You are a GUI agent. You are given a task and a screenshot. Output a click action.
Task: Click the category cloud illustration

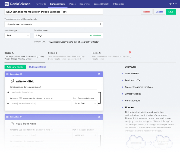pos(136,142)
